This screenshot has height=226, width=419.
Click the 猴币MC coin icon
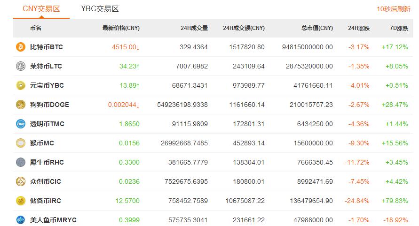[x=21, y=143]
